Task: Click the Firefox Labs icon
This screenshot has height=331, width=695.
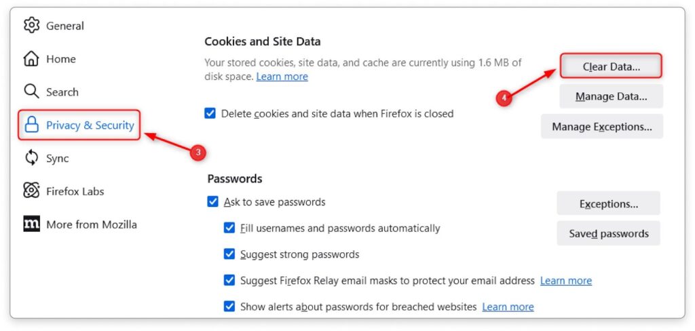Action: 32,191
